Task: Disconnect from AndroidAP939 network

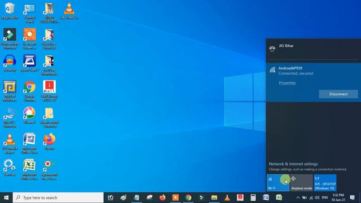Action: (338, 94)
